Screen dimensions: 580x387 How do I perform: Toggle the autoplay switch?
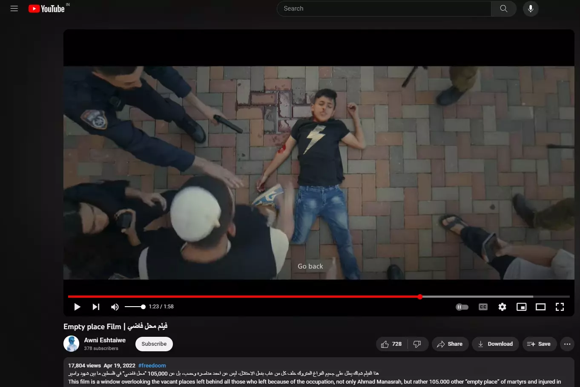462,307
